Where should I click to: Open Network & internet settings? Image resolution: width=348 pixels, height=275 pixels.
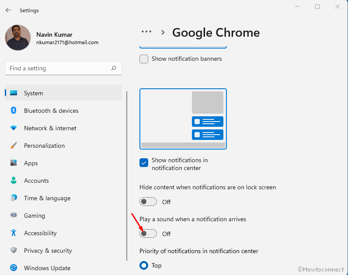tap(63, 128)
